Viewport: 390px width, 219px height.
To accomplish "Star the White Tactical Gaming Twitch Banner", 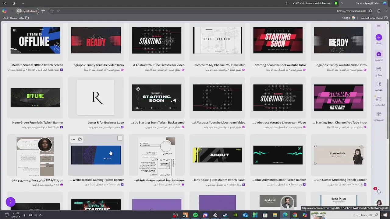I will pyautogui.click(x=80, y=139).
